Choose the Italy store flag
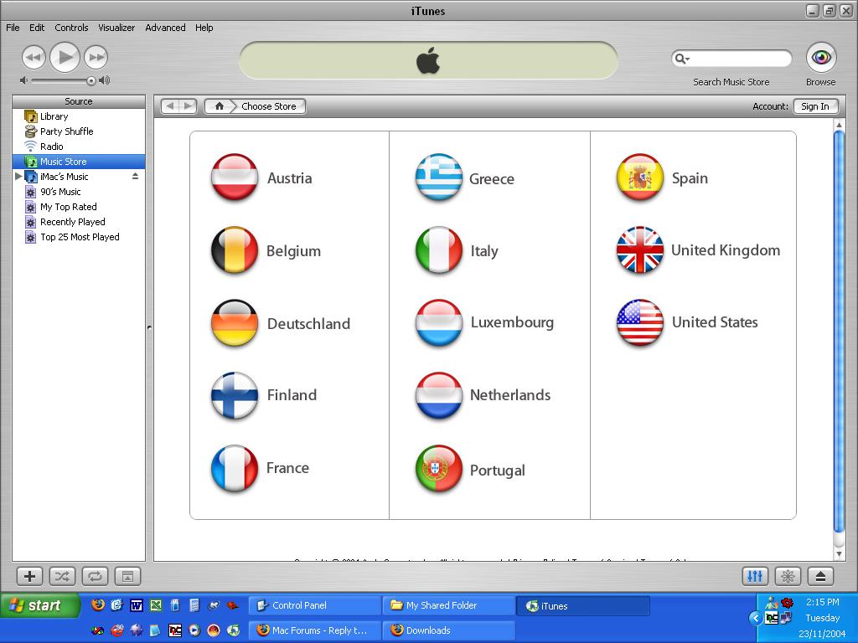 click(x=439, y=249)
